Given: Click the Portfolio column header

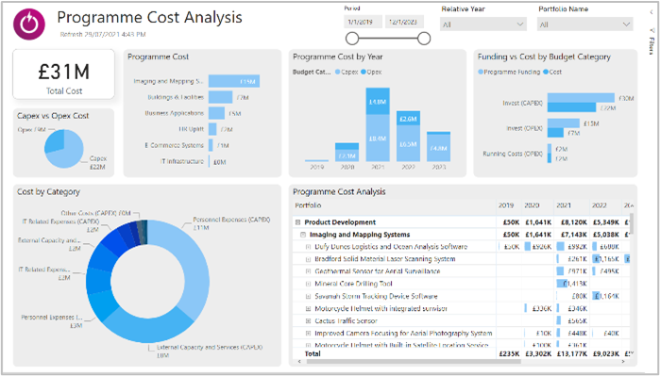Looking at the screenshot, I should point(308,205).
